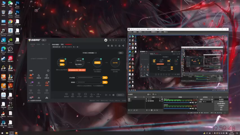This screenshot has width=240, height=135.
Task: Open the Tools menu in OBS
Action: click(x=160, y=32)
